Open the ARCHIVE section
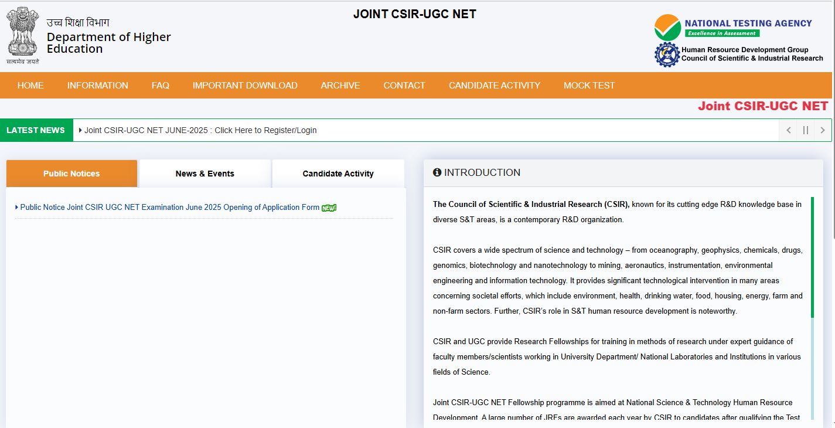835x428 pixels. (x=340, y=85)
